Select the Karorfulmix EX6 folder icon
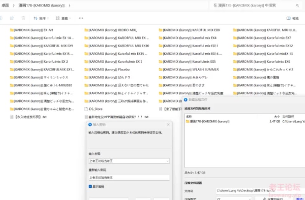 tap(235, 62)
